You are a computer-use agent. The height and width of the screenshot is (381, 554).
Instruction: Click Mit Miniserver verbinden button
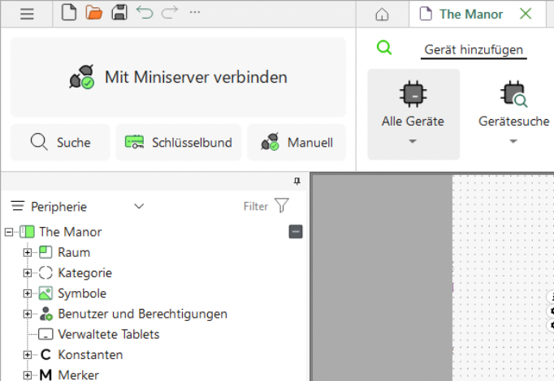pos(178,77)
